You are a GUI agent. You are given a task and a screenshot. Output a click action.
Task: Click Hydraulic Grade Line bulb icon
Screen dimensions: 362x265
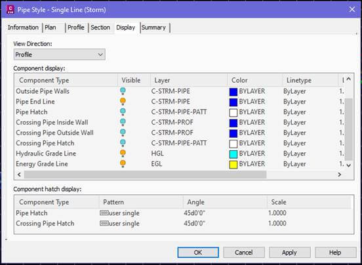[123, 153]
